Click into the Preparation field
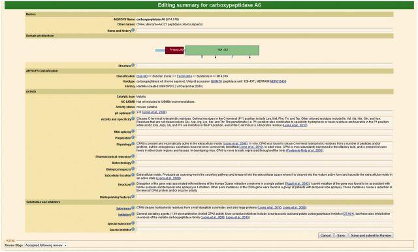Screen dimensions: 418x252 pos(265,137)
